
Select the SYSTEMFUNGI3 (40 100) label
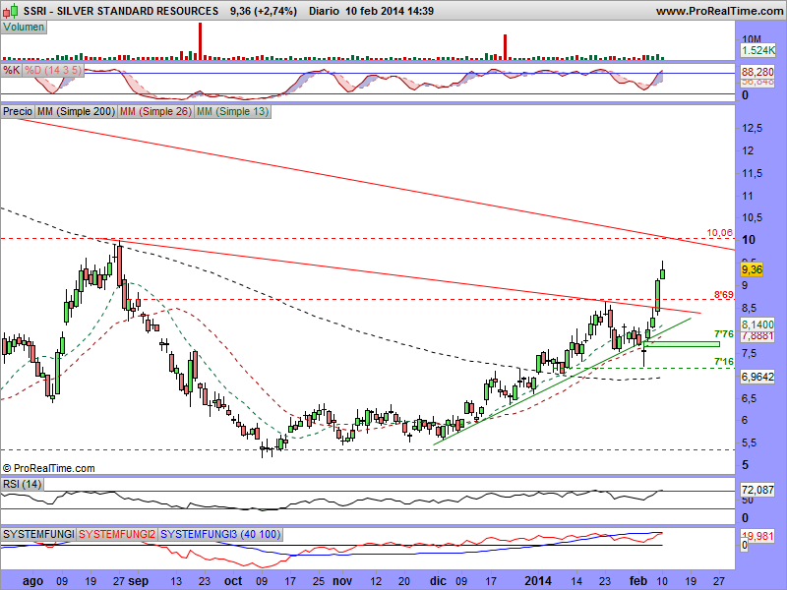pos(220,534)
